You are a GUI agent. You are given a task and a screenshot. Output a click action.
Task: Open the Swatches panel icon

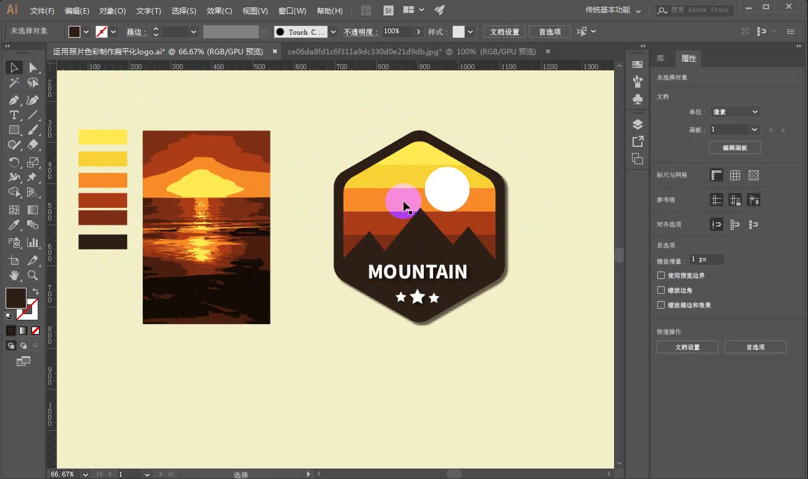pos(638,64)
